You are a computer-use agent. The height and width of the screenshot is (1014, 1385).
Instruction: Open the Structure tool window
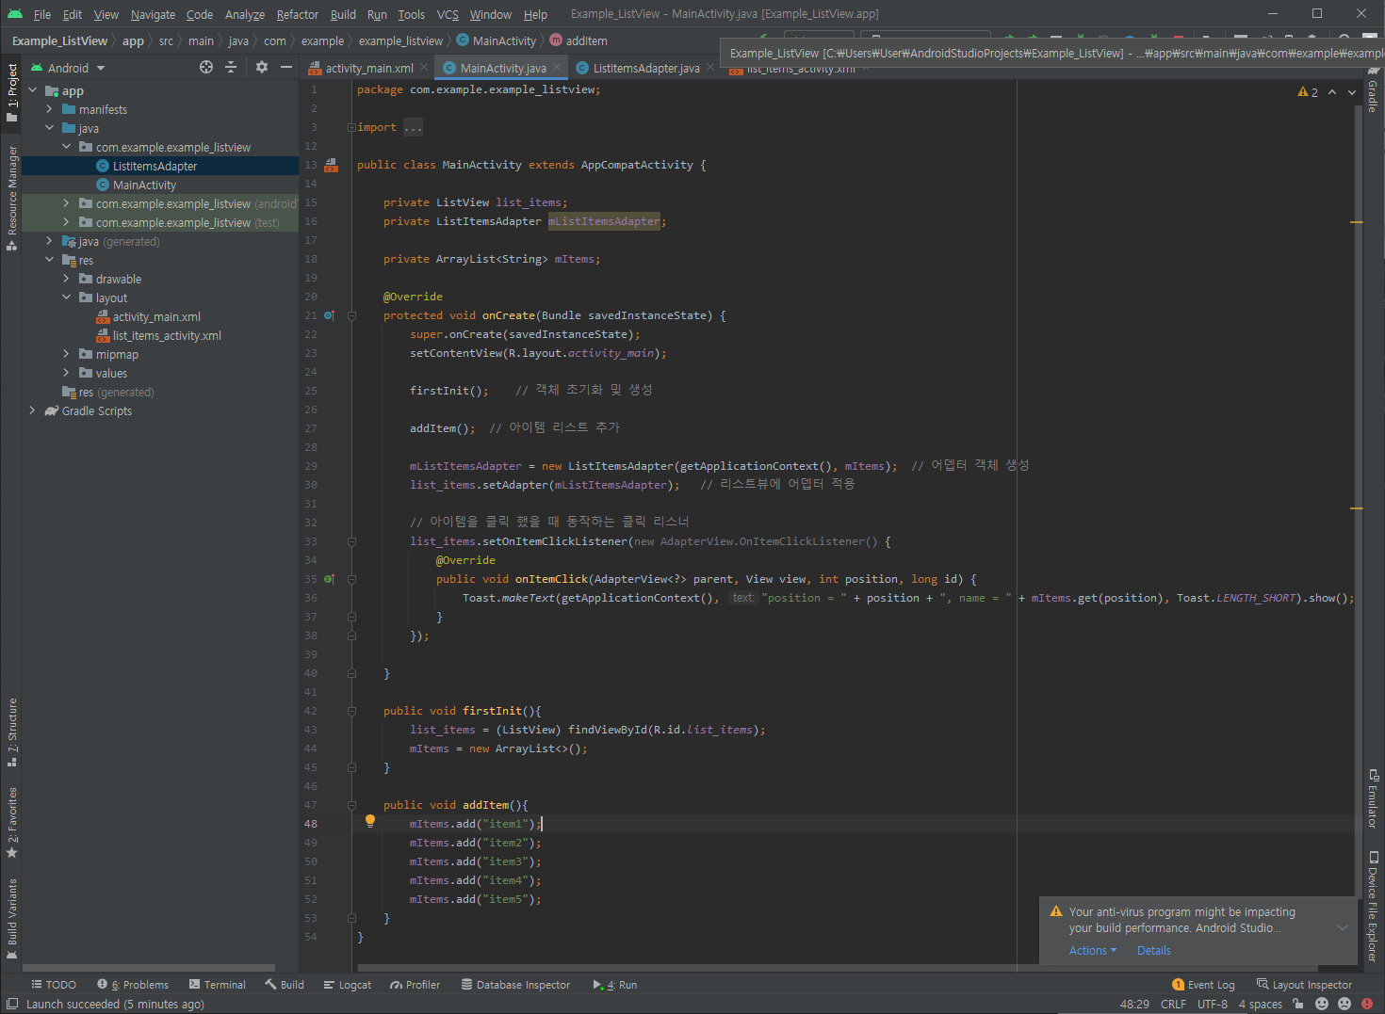(x=12, y=732)
